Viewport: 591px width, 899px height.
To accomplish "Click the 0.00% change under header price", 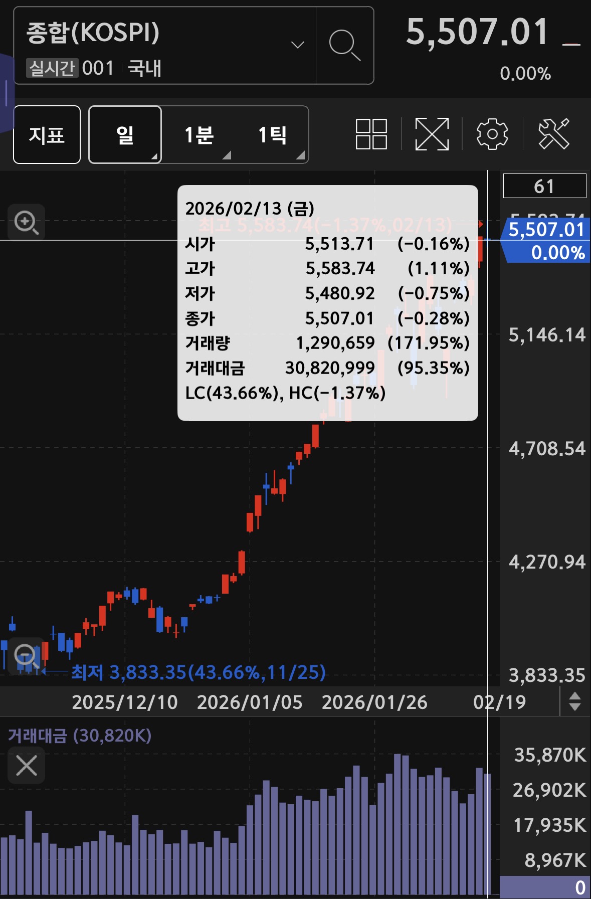I will click(x=525, y=74).
